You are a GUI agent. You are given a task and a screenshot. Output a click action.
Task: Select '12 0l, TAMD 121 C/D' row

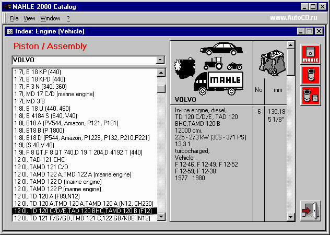(x=85, y=167)
